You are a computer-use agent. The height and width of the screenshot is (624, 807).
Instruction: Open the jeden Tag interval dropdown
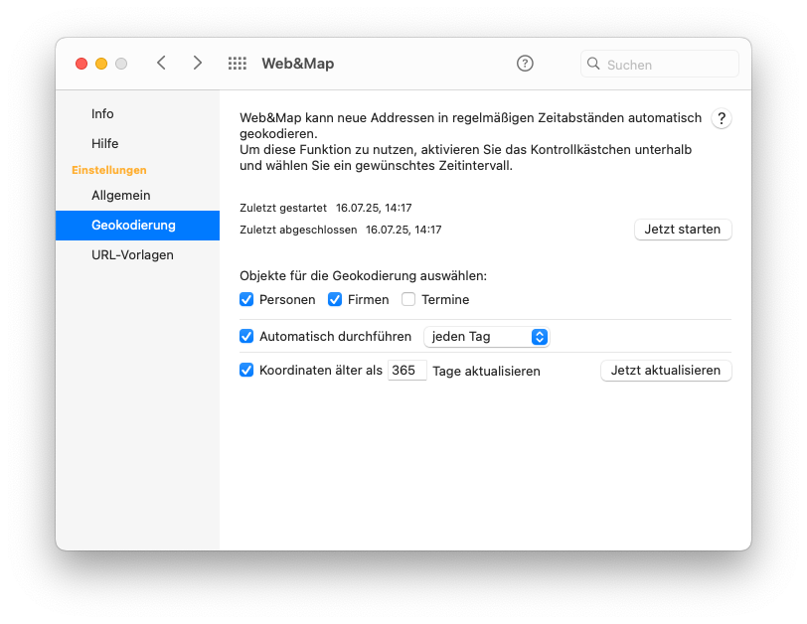click(486, 337)
